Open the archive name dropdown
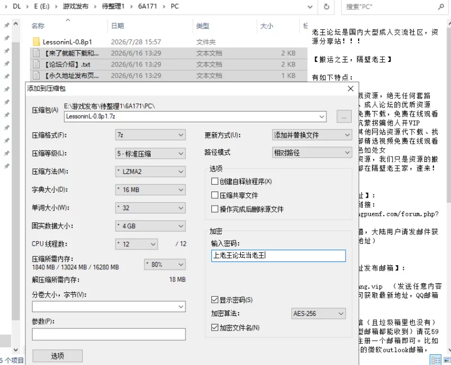Screen dimensions: 451x365 [x=321, y=117]
